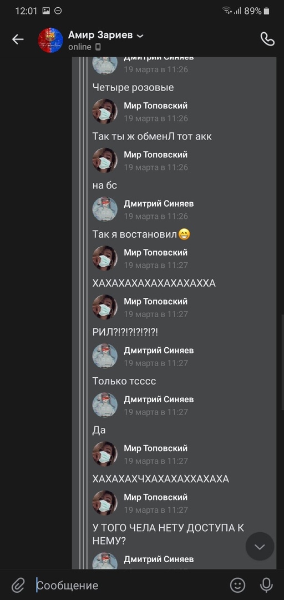Tap the back arrow icon
The image size is (284, 600).
tap(18, 39)
